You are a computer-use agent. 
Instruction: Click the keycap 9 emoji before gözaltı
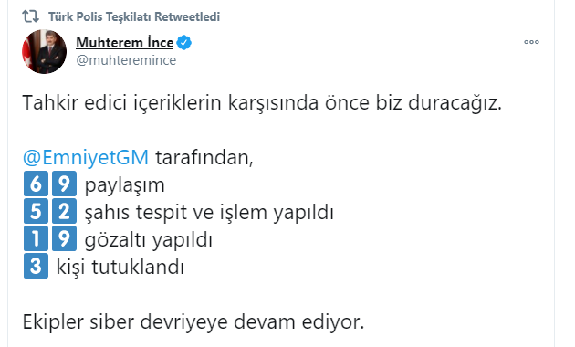64,238
